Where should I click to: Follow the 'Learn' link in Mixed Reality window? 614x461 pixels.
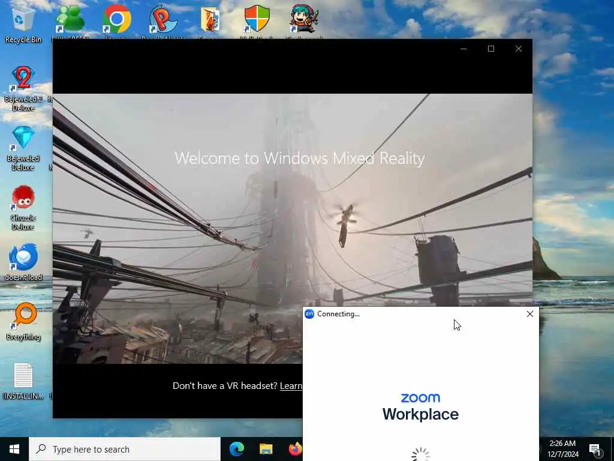pos(291,386)
